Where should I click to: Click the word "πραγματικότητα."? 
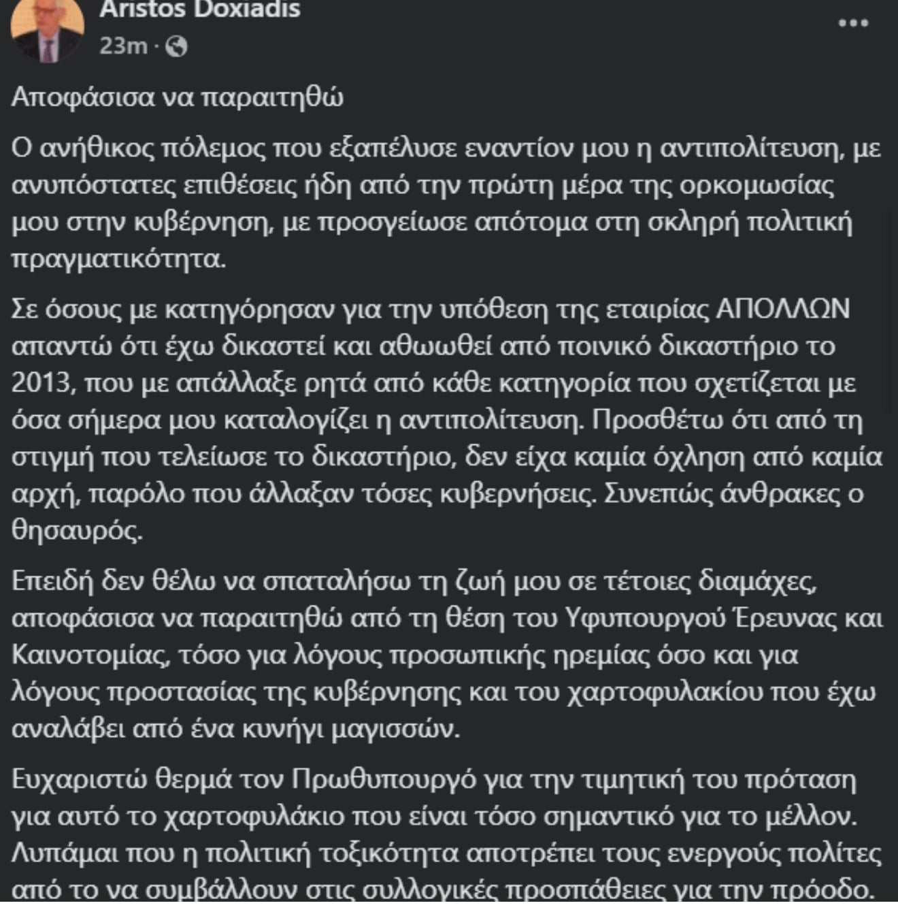[x=119, y=260]
